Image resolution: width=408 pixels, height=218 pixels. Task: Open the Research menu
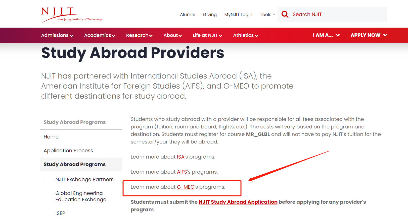(139, 35)
